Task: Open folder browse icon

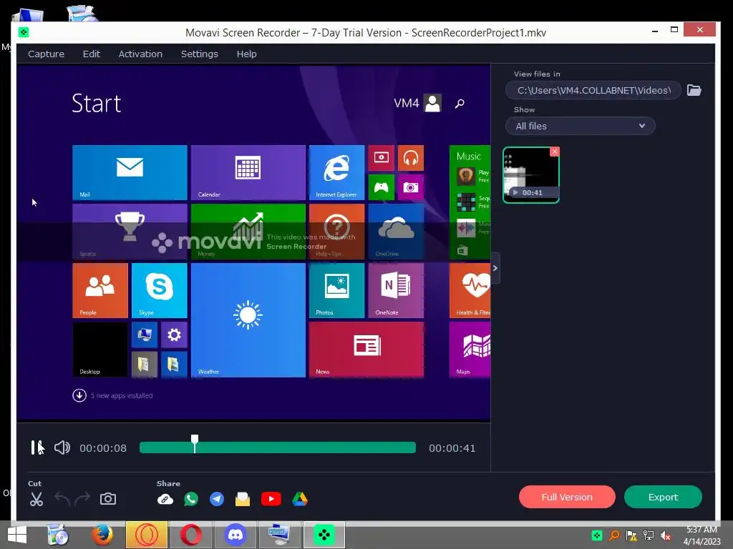Action: pyautogui.click(x=694, y=90)
